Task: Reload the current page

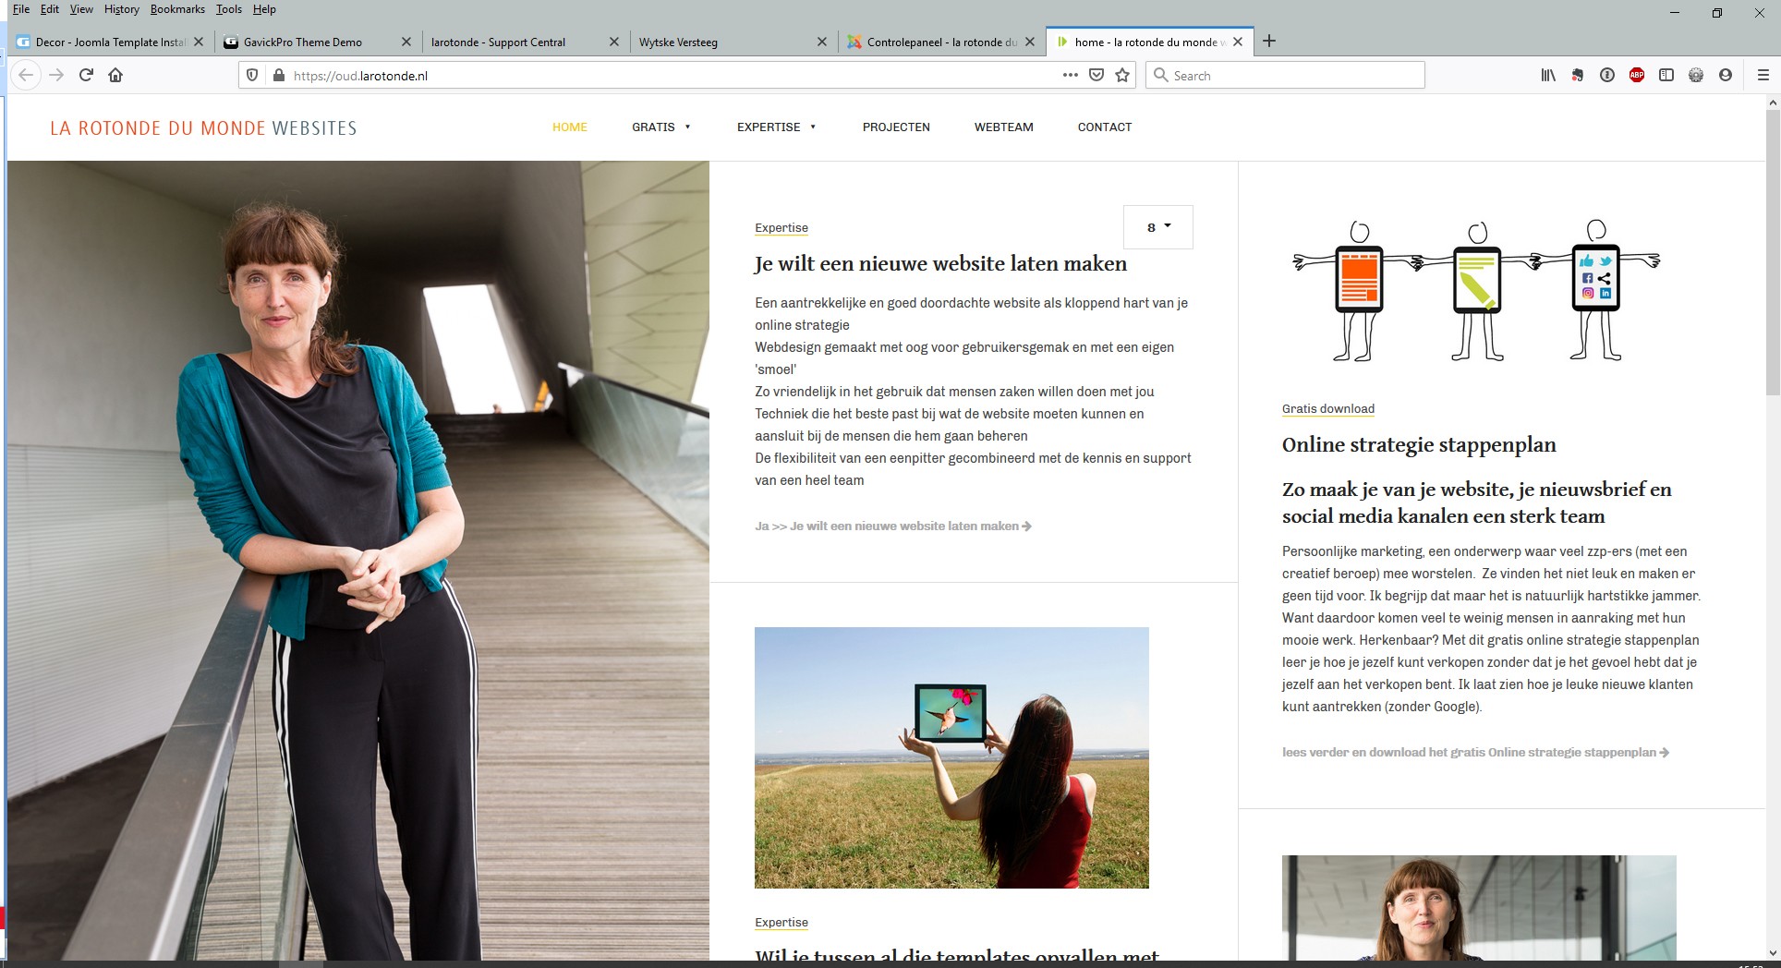Action: tap(86, 76)
